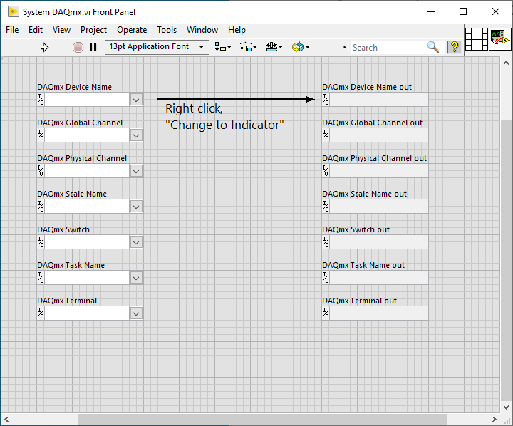Image resolution: width=513 pixels, height=426 pixels.
Task: Open the Distribute Objects tool
Action: 248,47
